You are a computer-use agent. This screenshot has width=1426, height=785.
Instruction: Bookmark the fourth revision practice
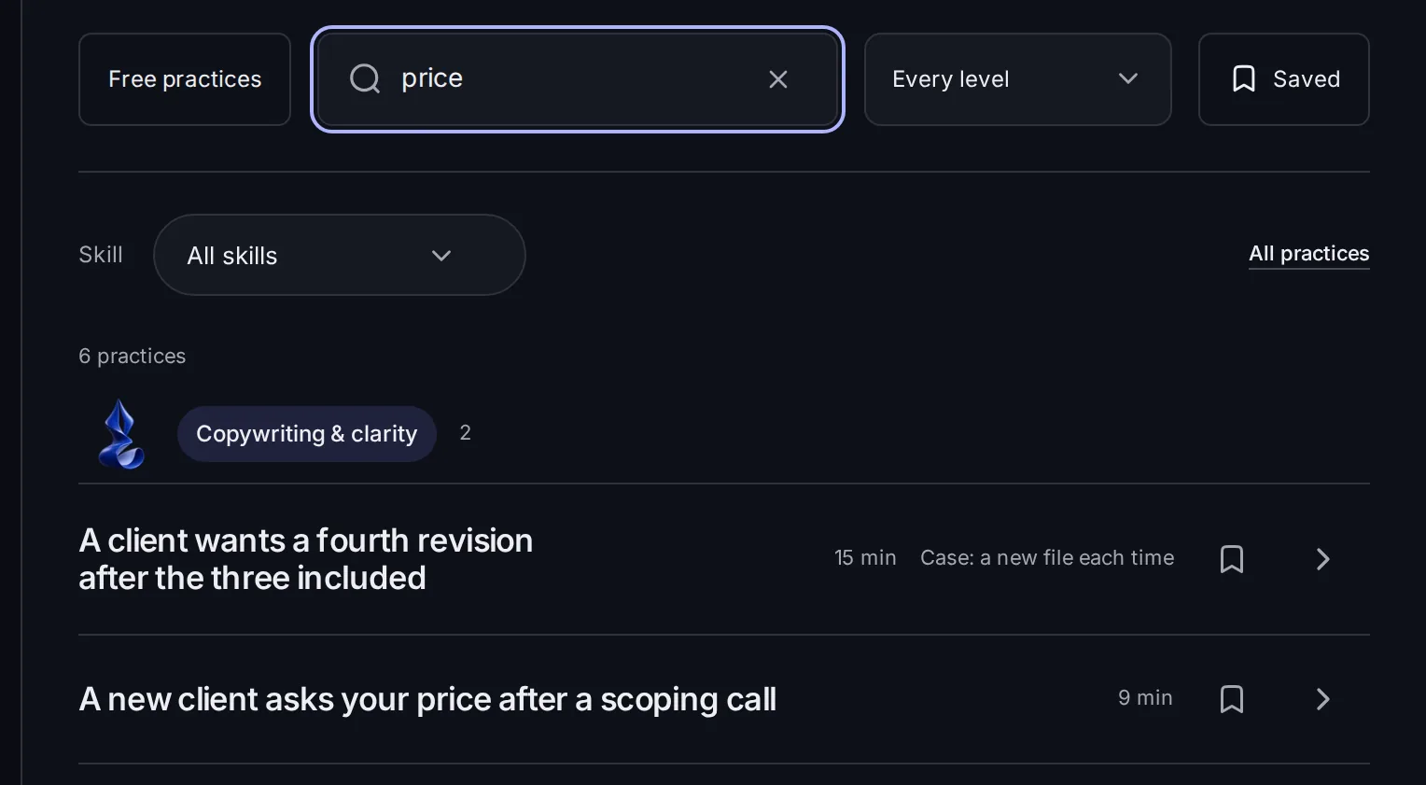(1232, 559)
